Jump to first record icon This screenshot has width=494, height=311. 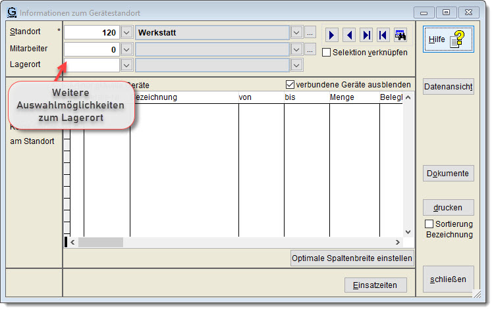(383, 34)
